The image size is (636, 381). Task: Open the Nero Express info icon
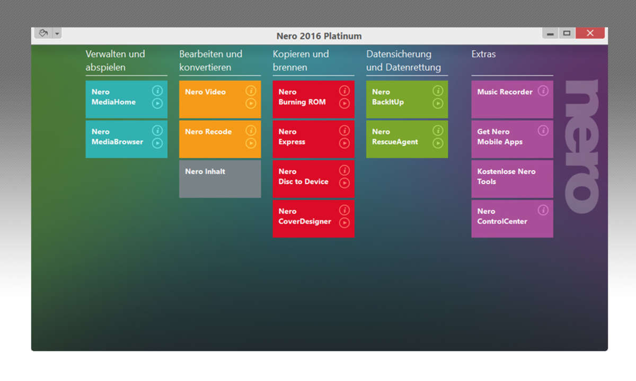coord(344,130)
